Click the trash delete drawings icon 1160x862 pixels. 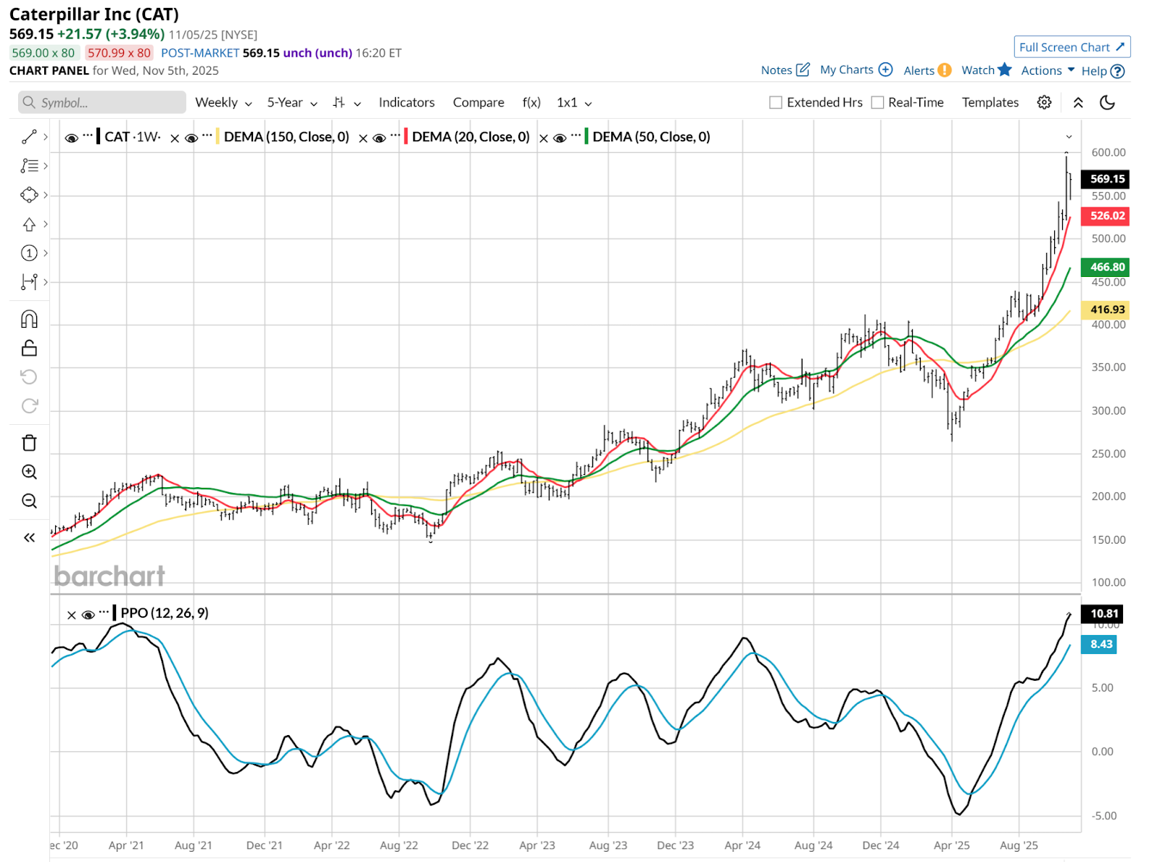click(x=29, y=443)
